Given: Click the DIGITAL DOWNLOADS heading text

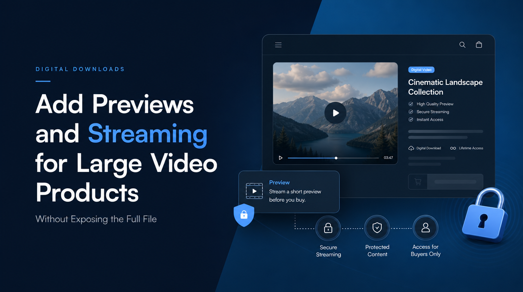Looking at the screenshot, I should coord(80,69).
